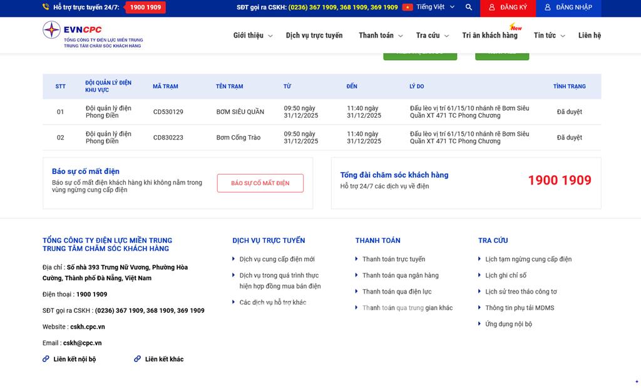This screenshot has width=641, height=388.
Task: Go to Tri ân khách hàng page
Action: 490,36
